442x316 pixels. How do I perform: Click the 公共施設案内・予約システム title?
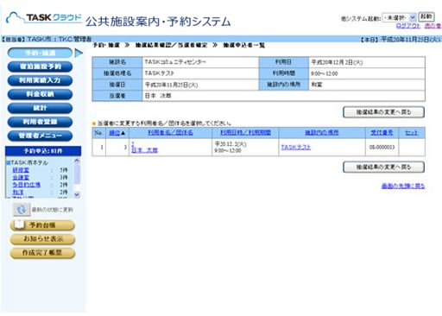tap(158, 22)
